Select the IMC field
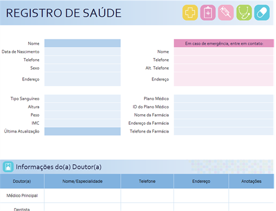Viewport: 276px width, 211px height. click(x=83, y=123)
